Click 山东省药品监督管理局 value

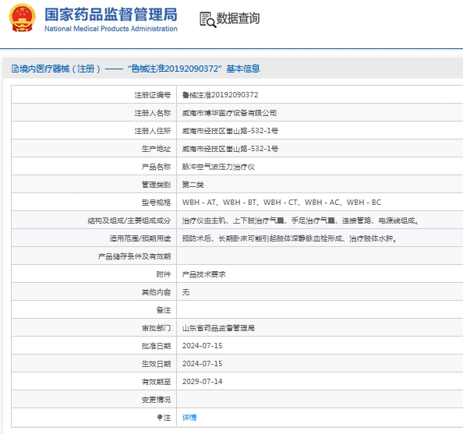[218, 328]
